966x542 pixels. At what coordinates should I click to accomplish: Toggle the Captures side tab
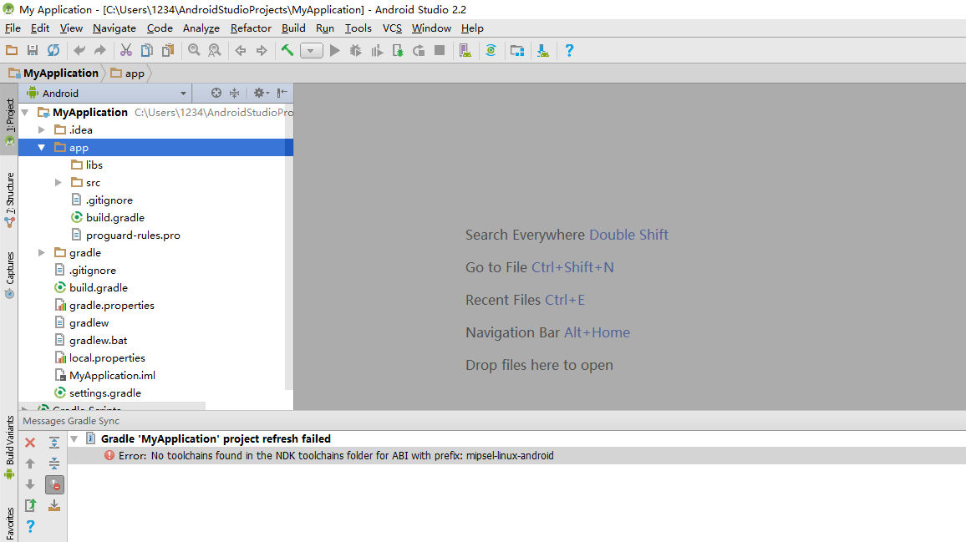coord(9,276)
